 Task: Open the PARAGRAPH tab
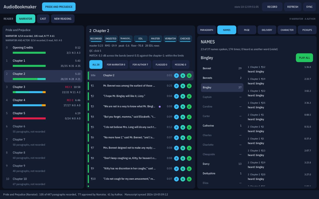pyautogui.click(x=207, y=30)
